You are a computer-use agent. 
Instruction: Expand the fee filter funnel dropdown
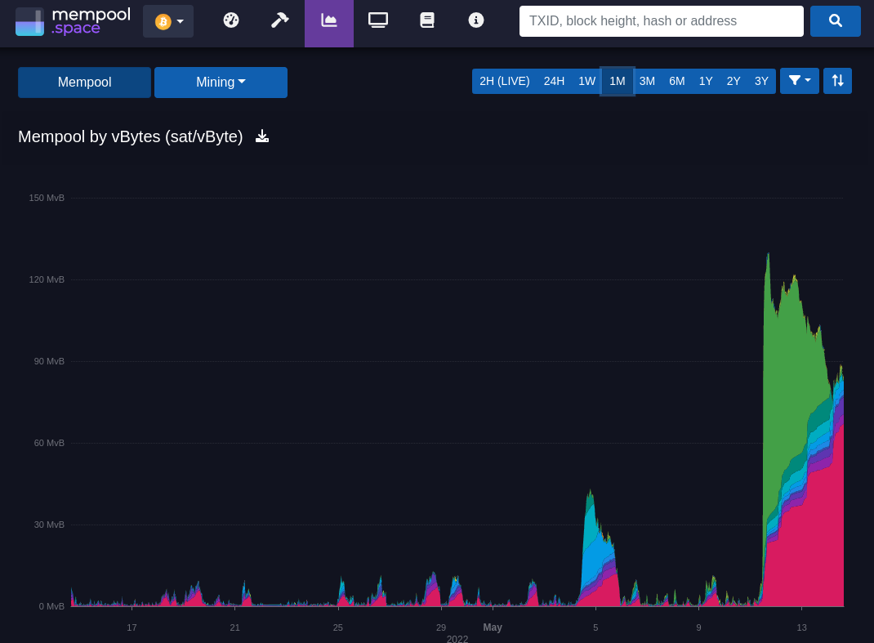pyautogui.click(x=799, y=81)
